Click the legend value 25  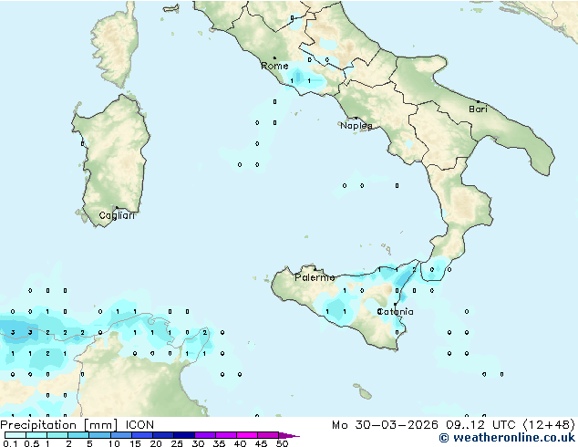177,443
